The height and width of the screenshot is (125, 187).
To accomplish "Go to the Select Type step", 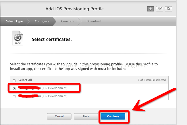I will click(x=14, y=21).
